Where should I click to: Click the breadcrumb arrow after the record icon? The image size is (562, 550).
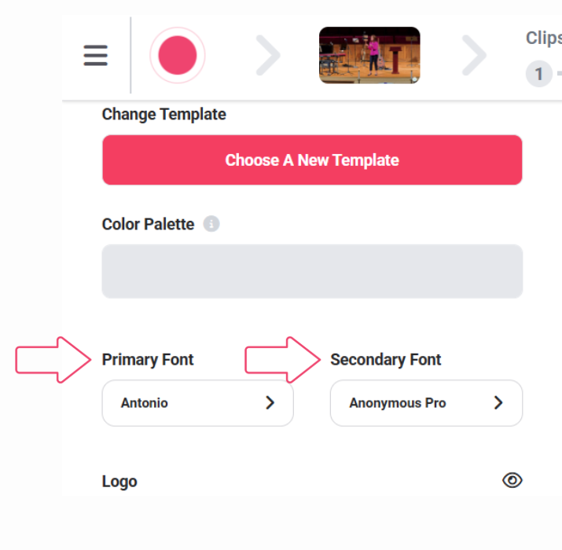point(268,55)
